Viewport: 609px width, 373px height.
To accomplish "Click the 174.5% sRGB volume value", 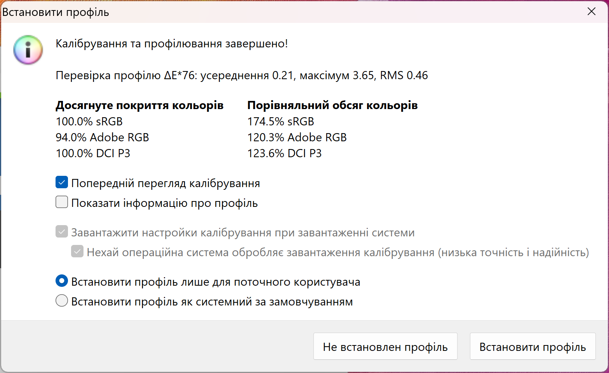I will tap(281, 121).
